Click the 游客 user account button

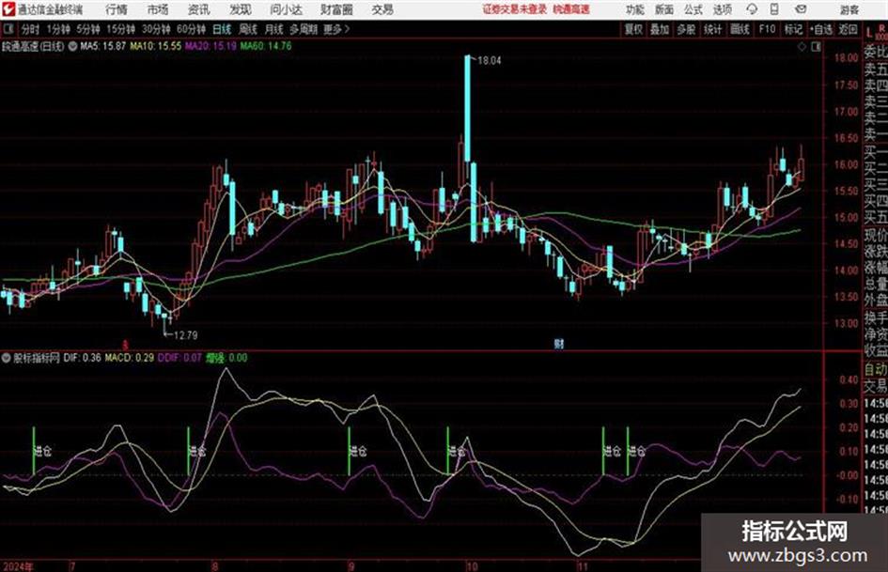tap(849, 9)
